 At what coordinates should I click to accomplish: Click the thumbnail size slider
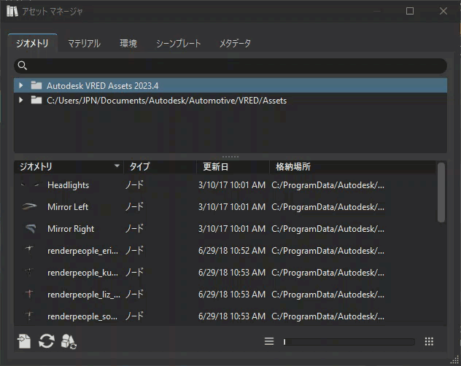(x=349, y=342)
